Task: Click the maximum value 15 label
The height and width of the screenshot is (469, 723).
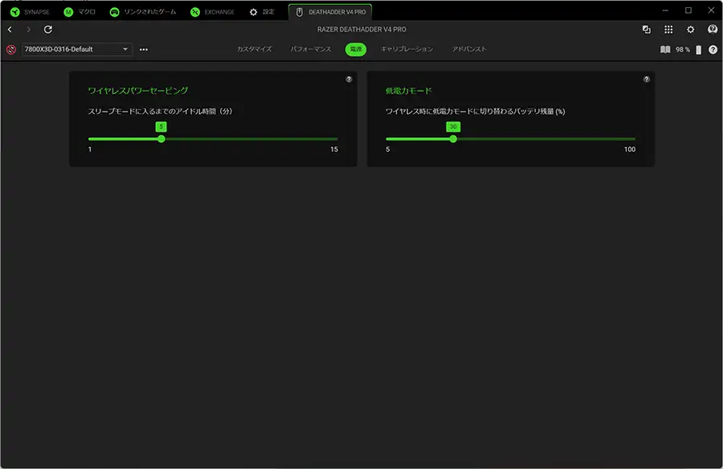Action: [x=334, y=149]
